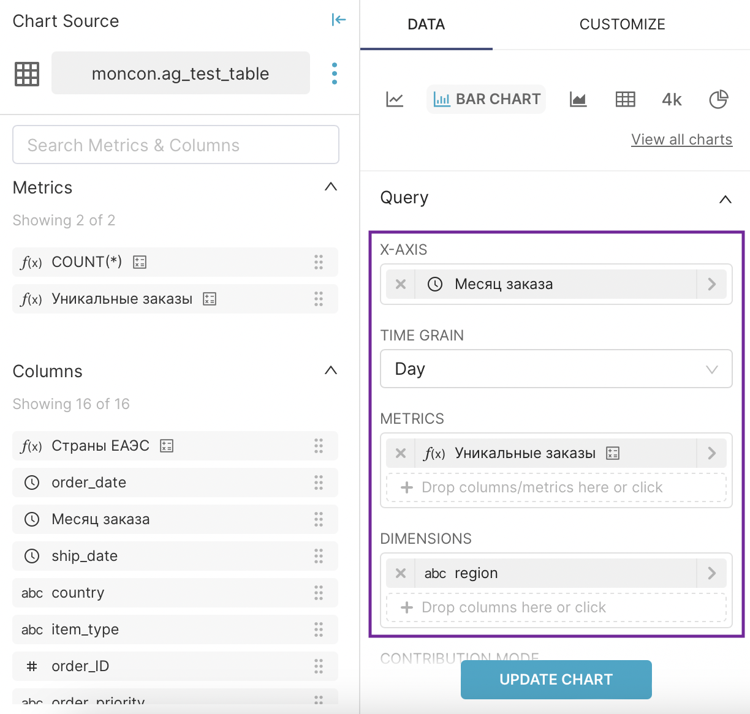Open the dataset three-dot menu

click(x=334, y=73)
